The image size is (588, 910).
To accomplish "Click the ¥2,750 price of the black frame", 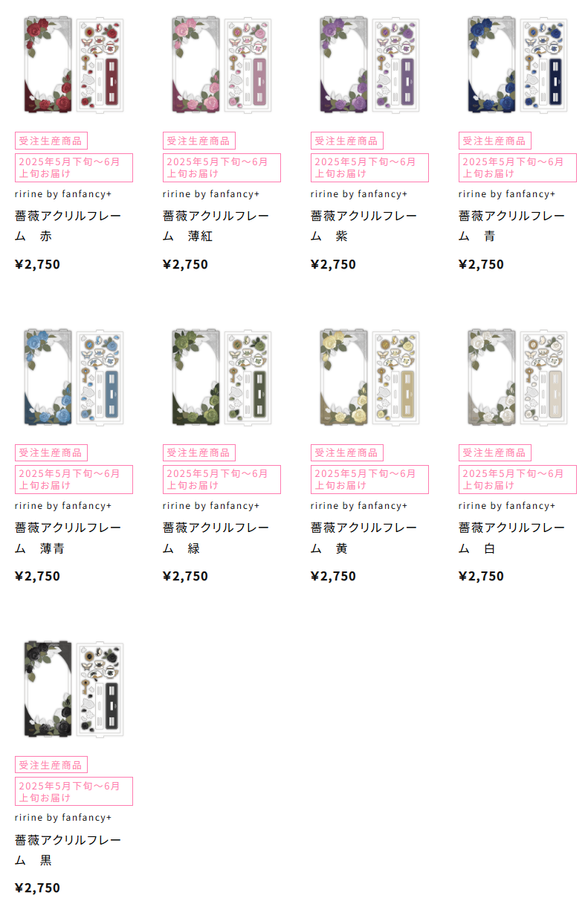I will (x=37, y=888).
